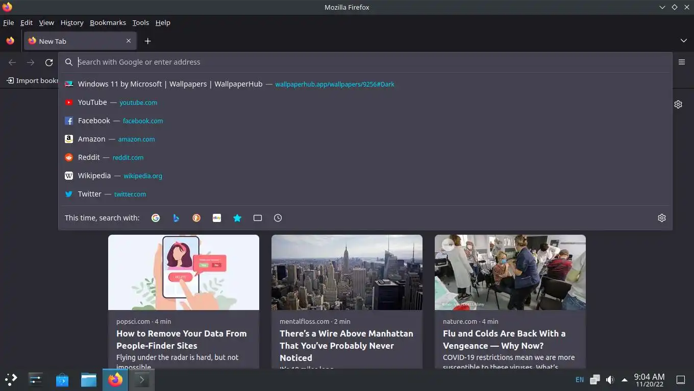
Task: Search with eBay one-off icon
Action: (x=217, y=218)
